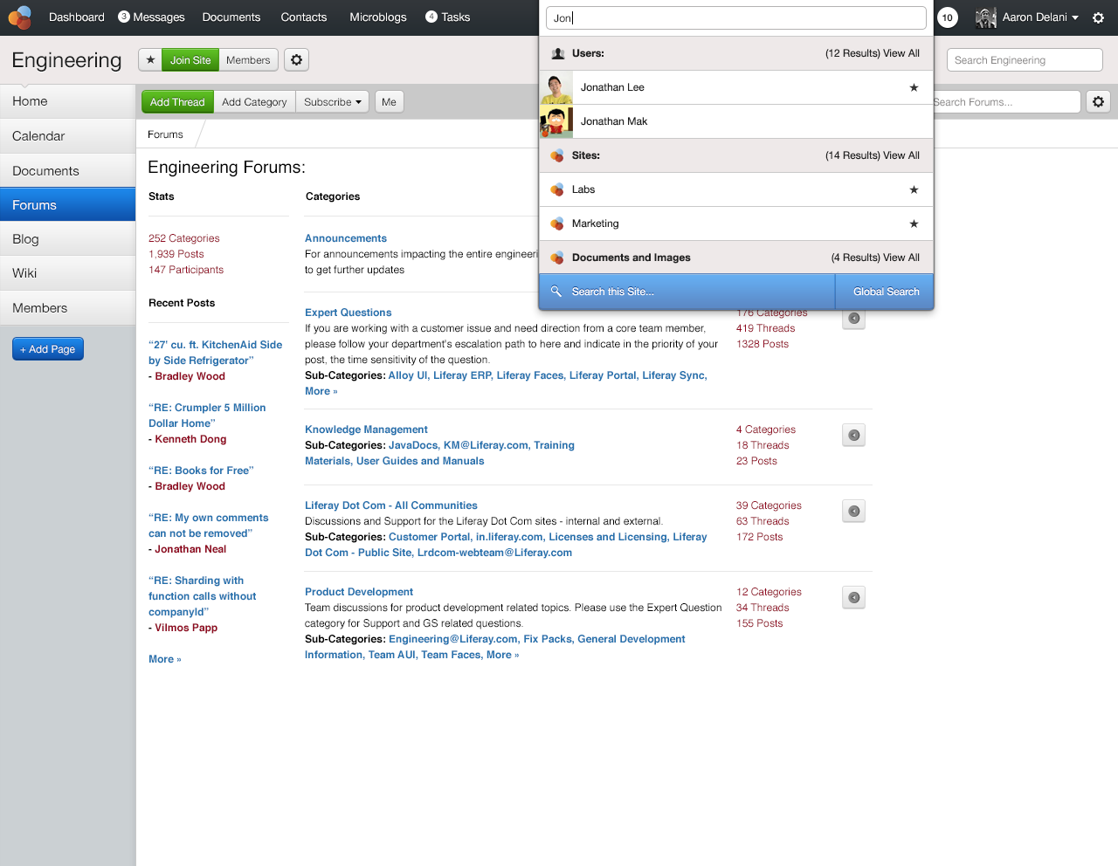Open action arrow for Knowledge Management
The image size is (1118, 866).
click(854, 435)
